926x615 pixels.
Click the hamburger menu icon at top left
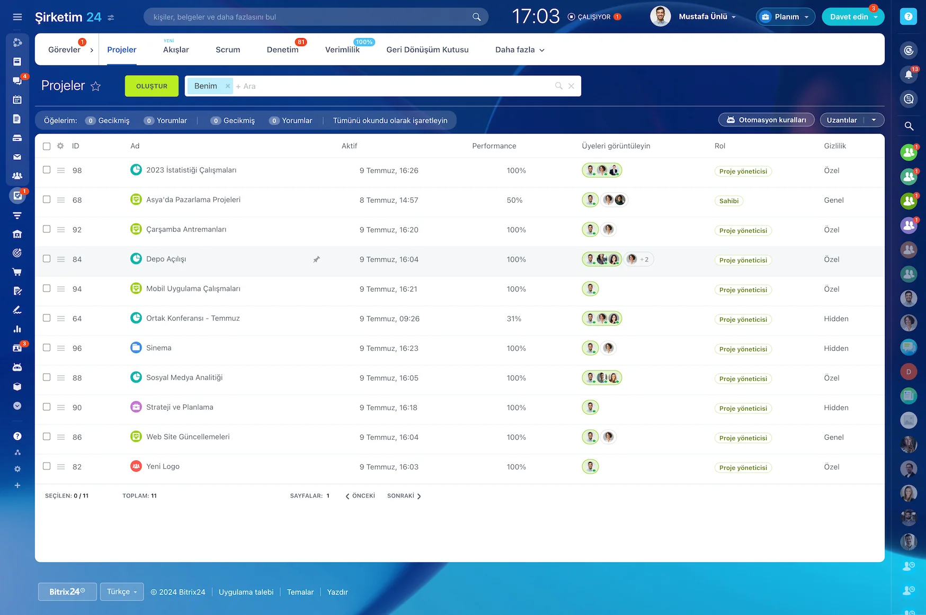pos(17,17)
